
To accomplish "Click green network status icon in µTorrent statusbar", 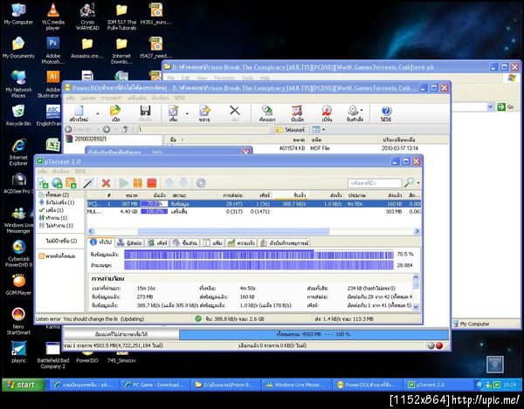I will [x=198, y=318].
